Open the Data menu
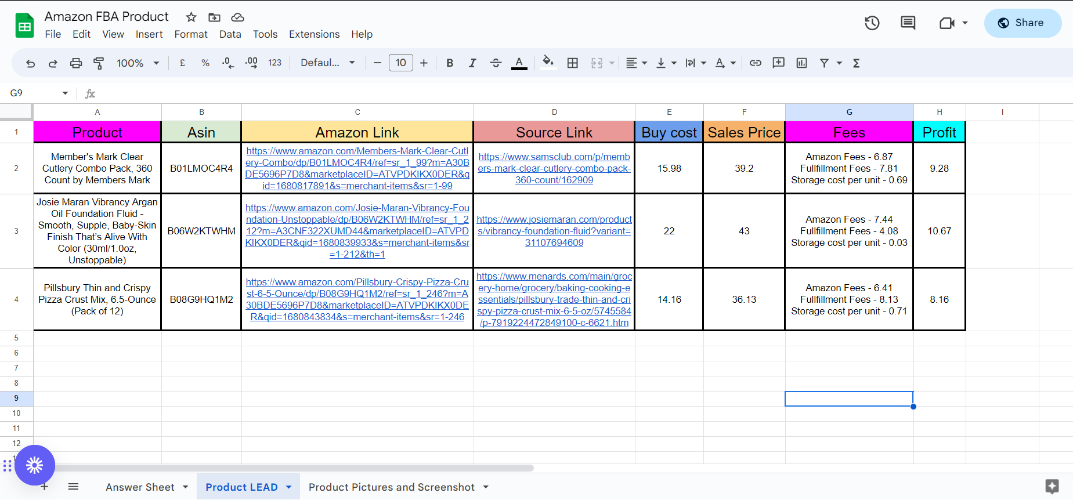This screenshot has height=500, width=1073. (230, 35)
